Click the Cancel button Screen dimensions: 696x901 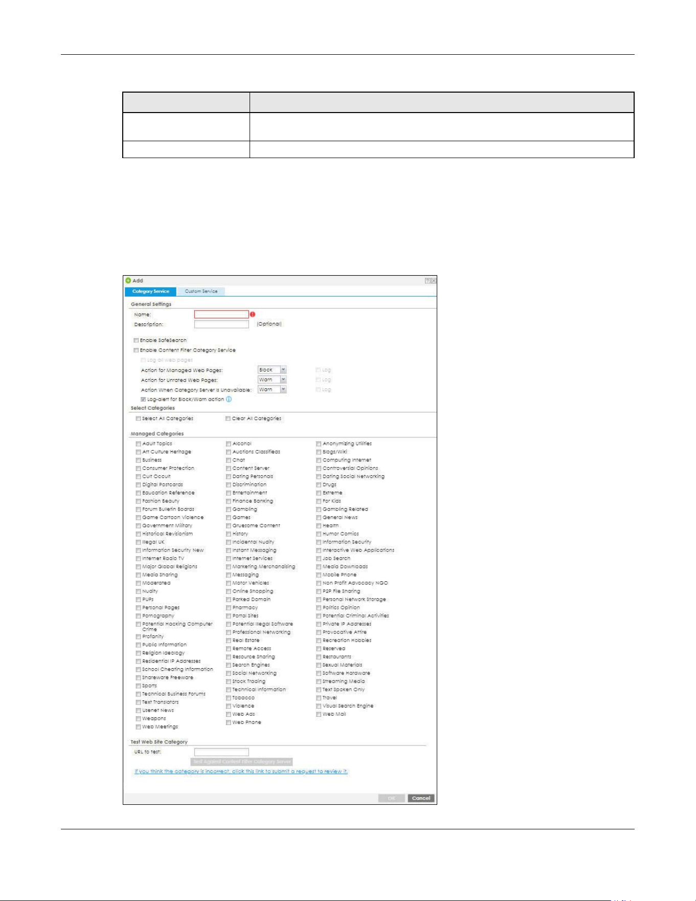point(421,798)
